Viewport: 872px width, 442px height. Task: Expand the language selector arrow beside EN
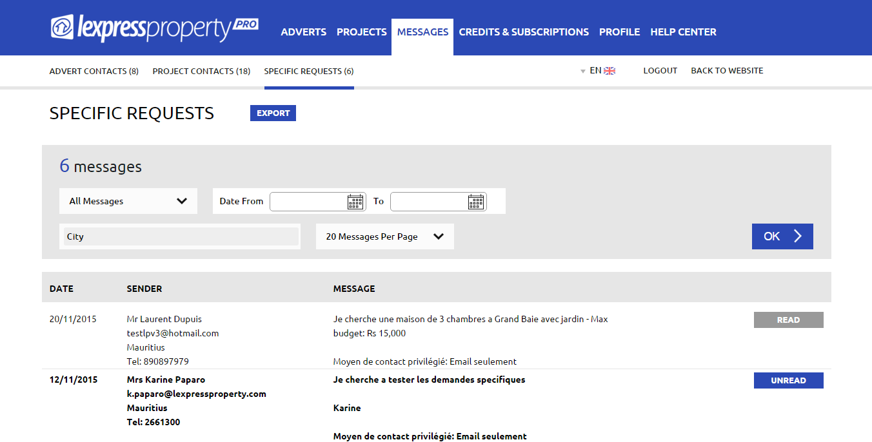(x=583, y=72)
